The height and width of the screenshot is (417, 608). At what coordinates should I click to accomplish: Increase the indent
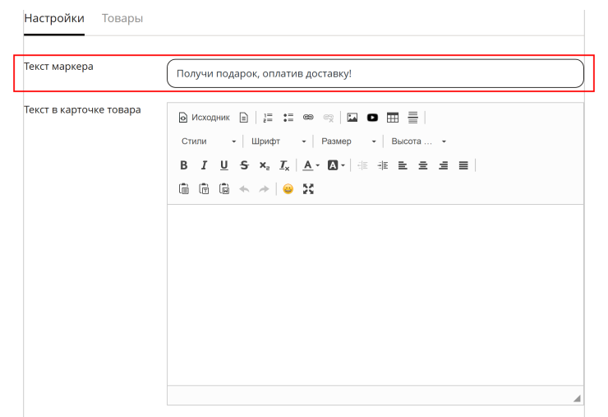point(383,165)
